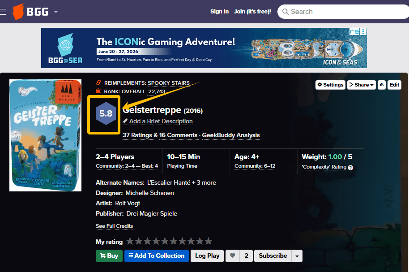Toggle the heart fan button

click(x=232, y=256)
